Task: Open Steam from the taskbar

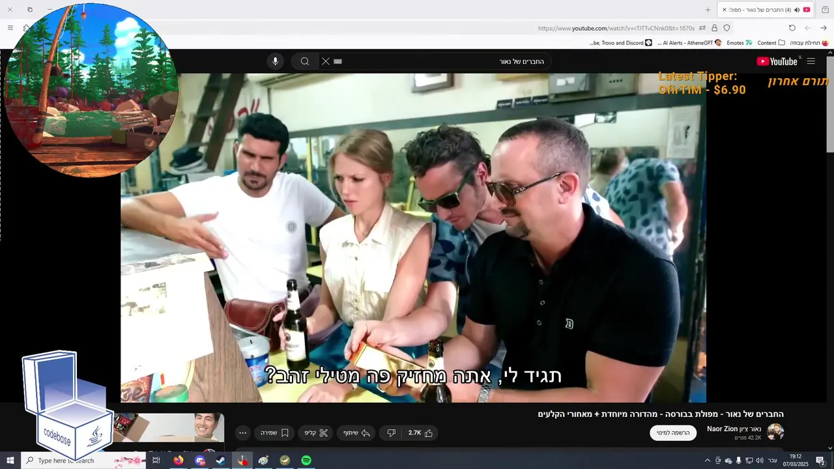Action: (x=221, y=461)
